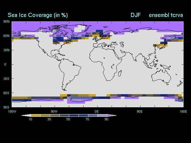
Task: Pick the lavender 80–90% legend swatch
Action: (x=102, y=115)
